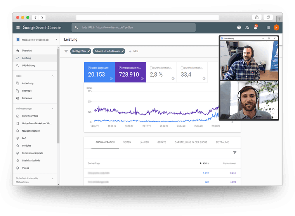
Task: Switch to the SEITEN tab
Action: click(x=127, y=142)
